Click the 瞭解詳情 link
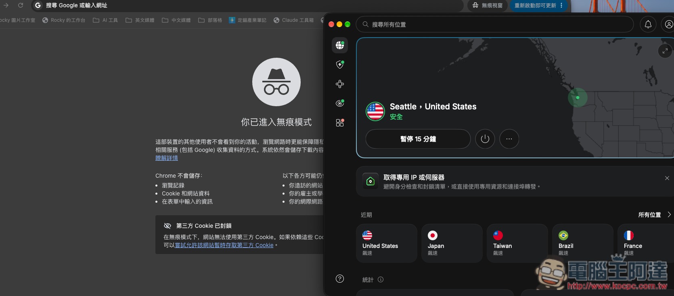 pos(167,158)
